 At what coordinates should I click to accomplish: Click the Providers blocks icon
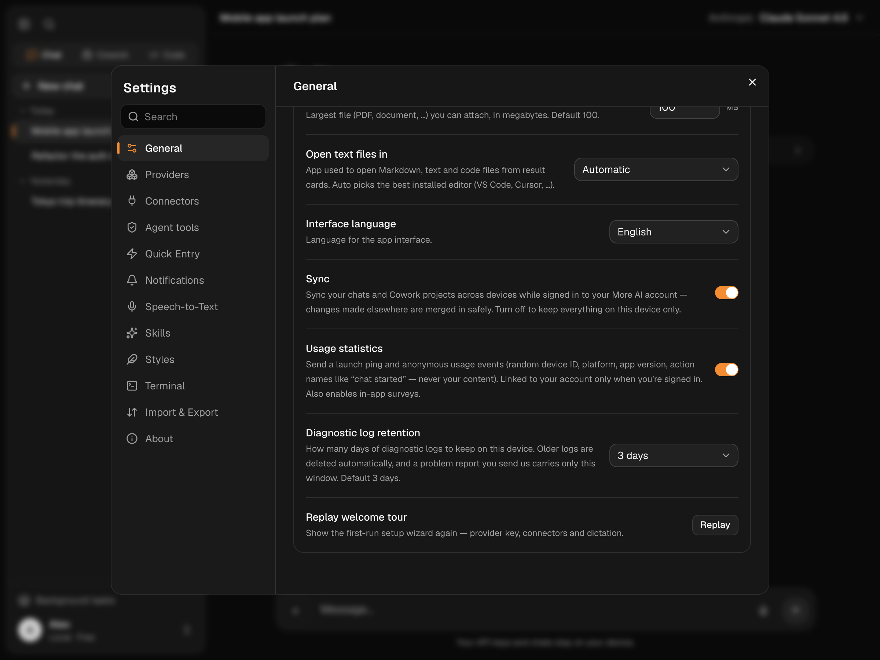(x=132, y=175)
